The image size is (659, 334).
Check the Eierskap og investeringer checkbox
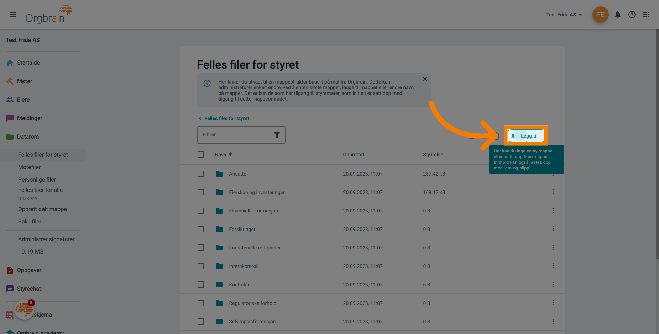click(201, 192)
